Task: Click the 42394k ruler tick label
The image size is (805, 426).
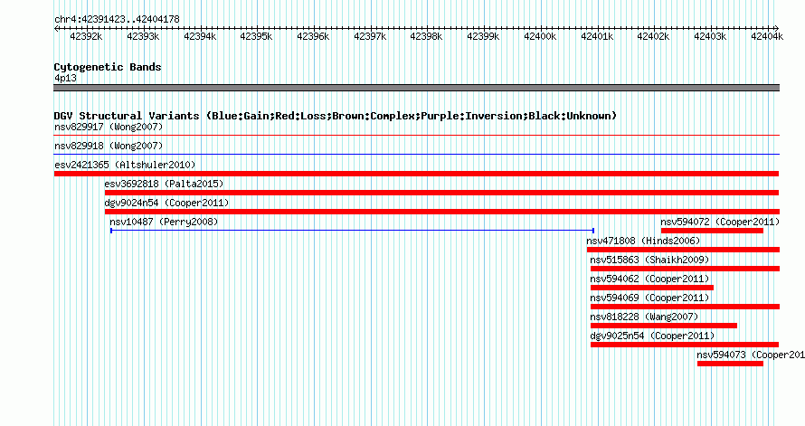Action: 200,36
